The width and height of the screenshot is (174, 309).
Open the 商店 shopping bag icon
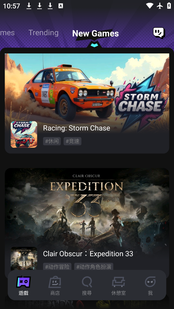pyautogui.click(x=55, y=282)
